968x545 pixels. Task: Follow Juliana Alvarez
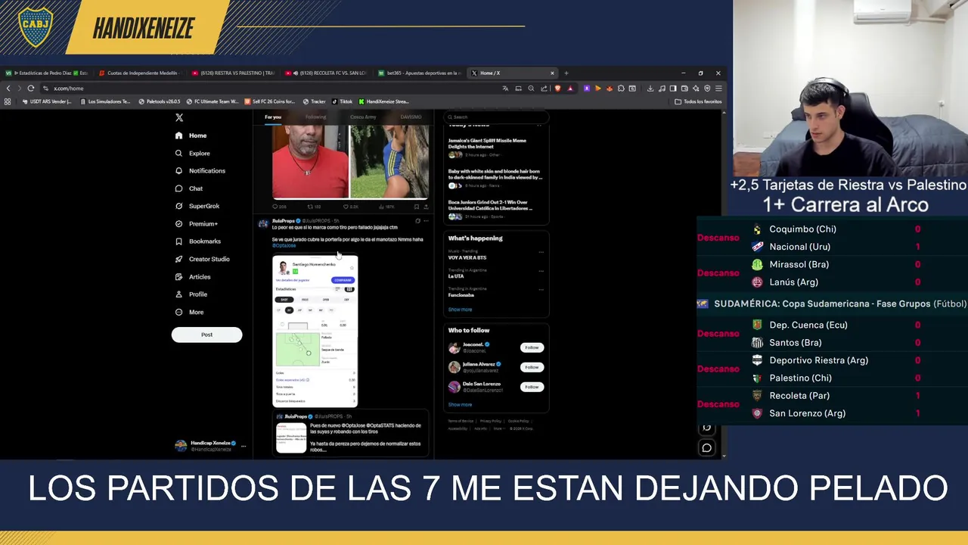coord(532,367)
